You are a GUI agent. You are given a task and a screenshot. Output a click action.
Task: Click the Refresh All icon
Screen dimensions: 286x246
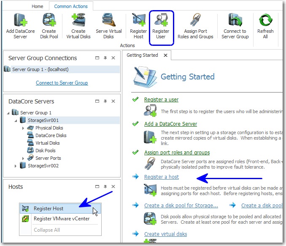coord(266,20)
